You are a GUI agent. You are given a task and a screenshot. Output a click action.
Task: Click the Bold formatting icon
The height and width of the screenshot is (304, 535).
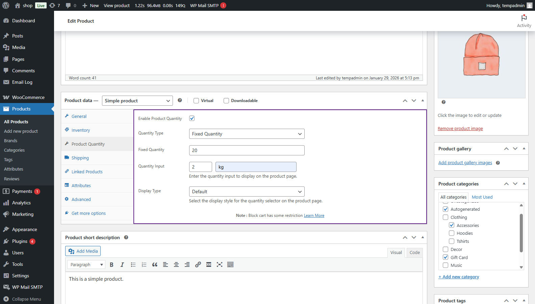(x=111, y=265)
